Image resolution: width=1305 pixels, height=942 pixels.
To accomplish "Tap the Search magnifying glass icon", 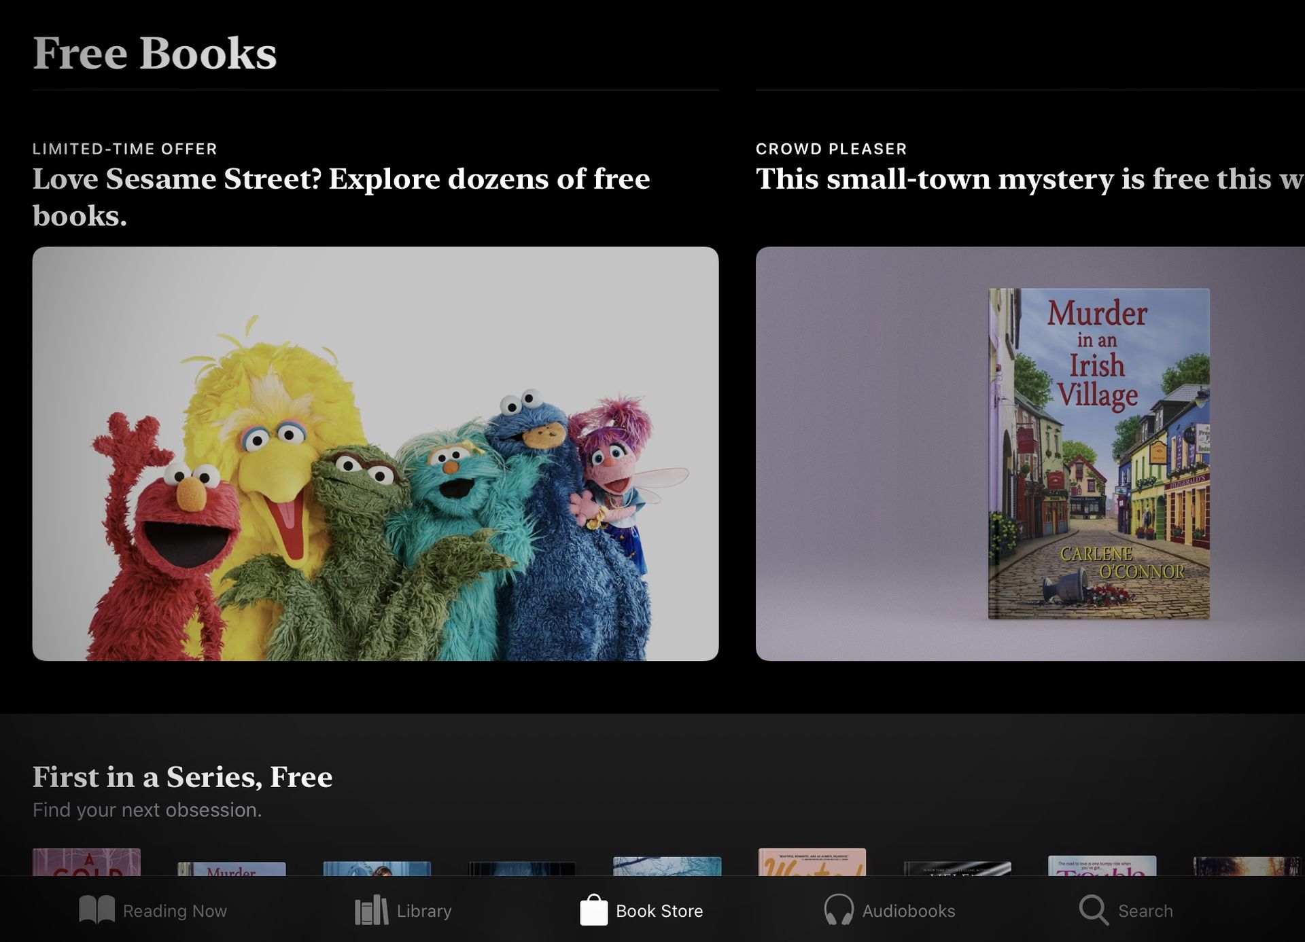I will tap(1093, 910).
